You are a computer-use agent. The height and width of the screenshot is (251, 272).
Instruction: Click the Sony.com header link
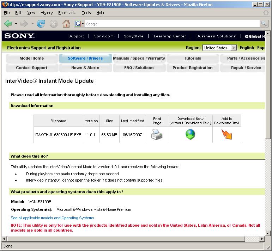104,36
